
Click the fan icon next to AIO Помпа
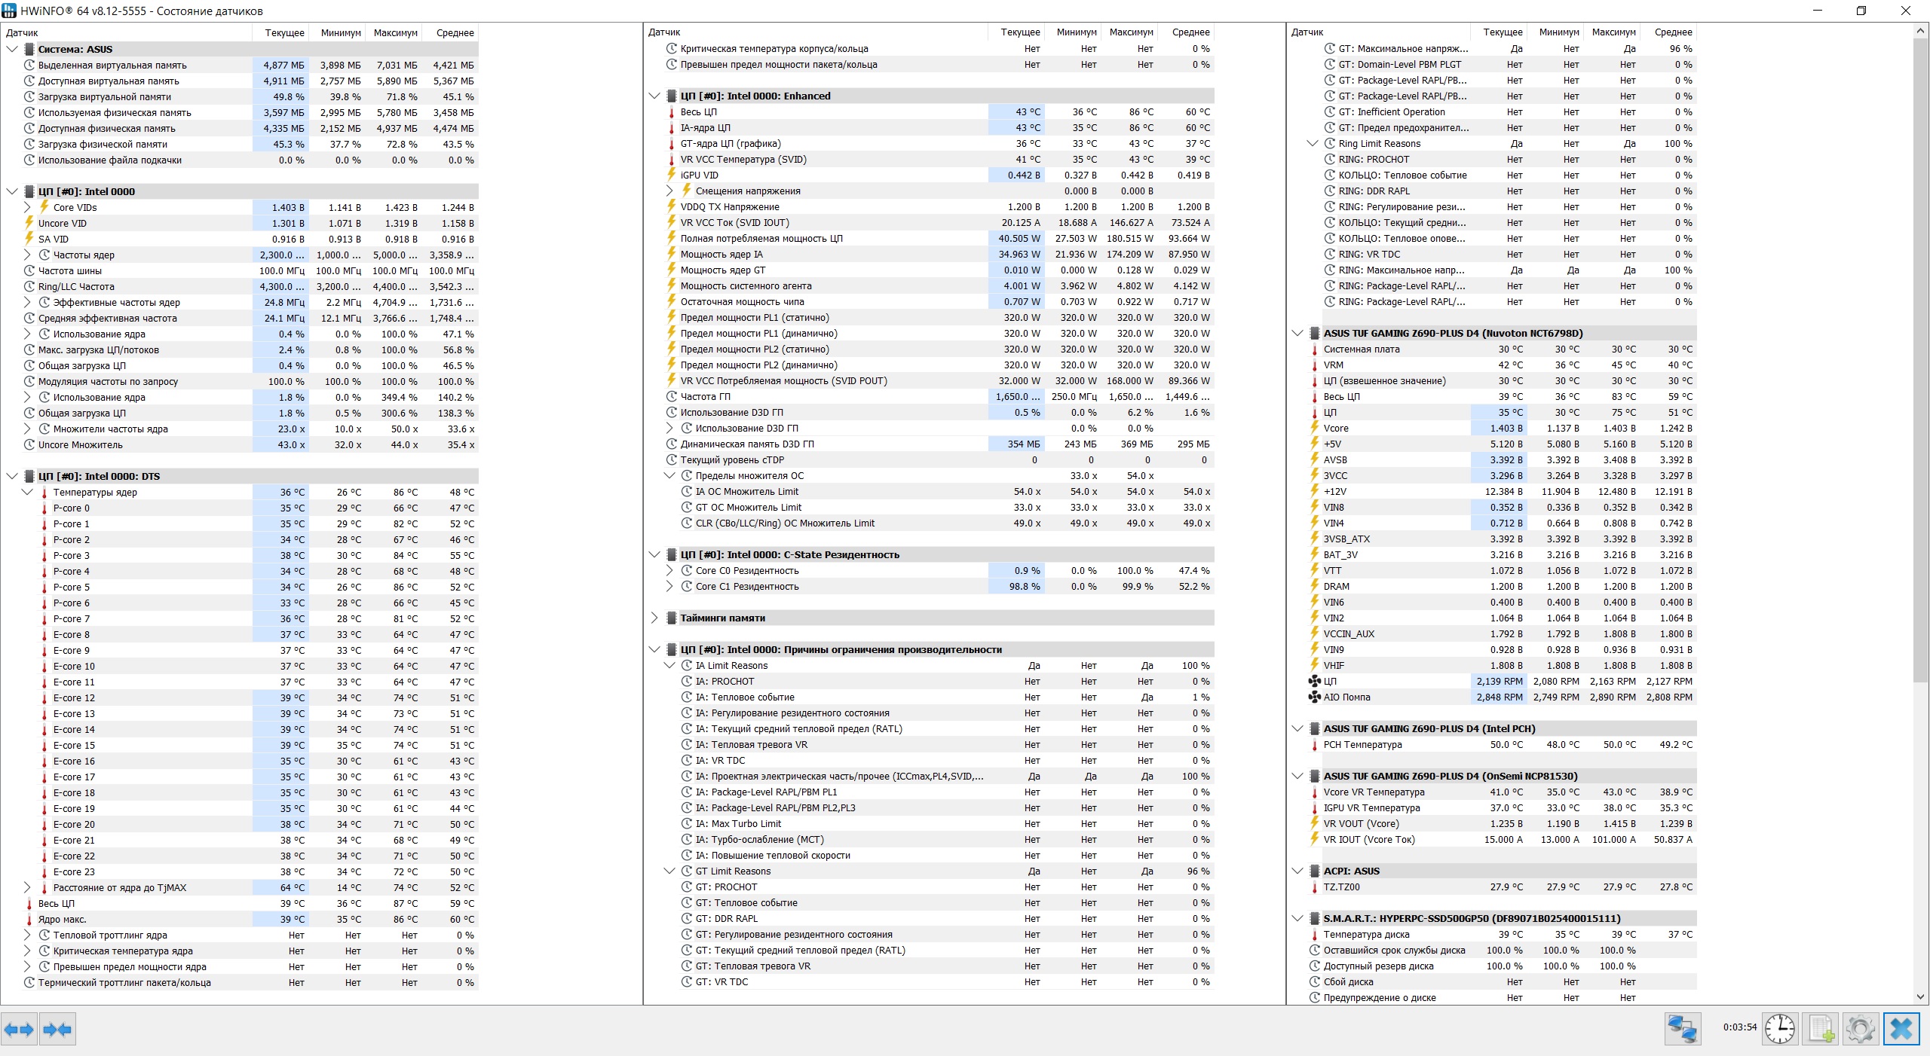[x=1314, y=697]
